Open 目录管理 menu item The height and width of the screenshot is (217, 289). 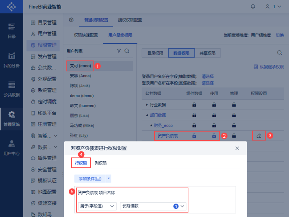43,22
